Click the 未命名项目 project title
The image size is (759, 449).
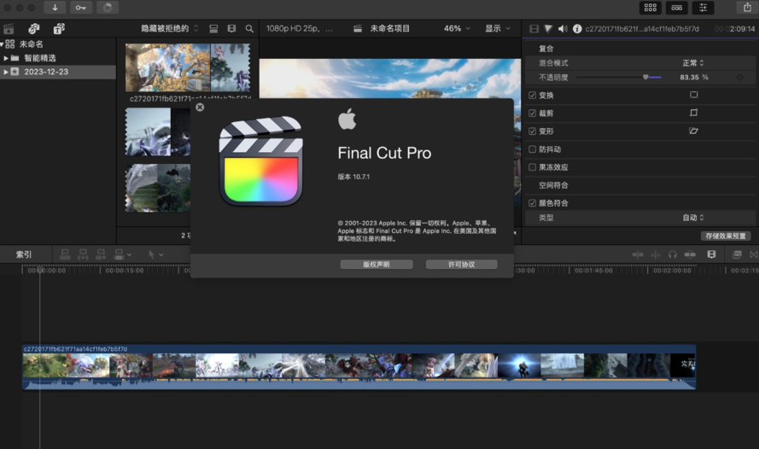[x=389, y=28]
